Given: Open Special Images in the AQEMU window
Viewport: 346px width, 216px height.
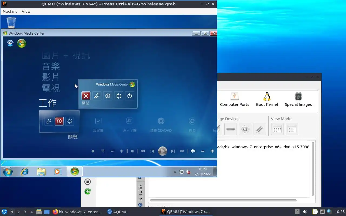Looking at the screenshot, I should 298,99.
